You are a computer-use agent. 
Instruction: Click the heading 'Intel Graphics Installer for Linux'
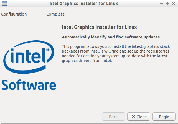tap(99, 27)
